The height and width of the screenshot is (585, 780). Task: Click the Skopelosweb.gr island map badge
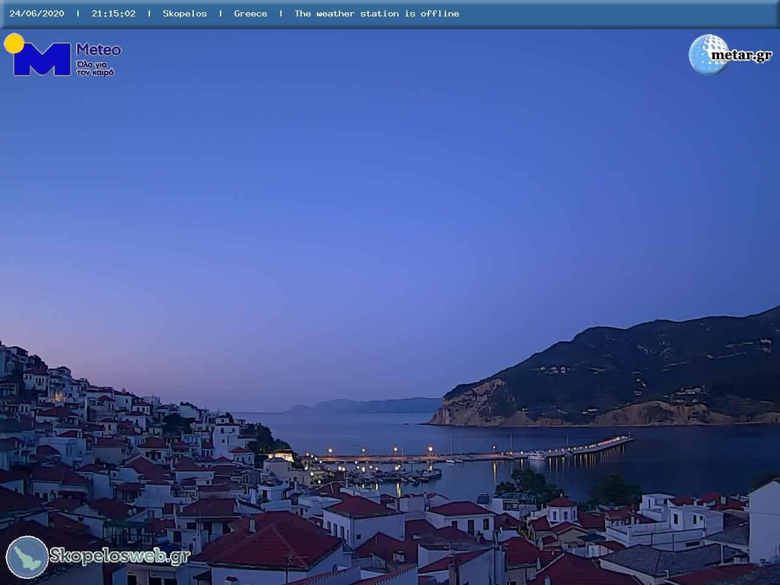(x=27, y=557)
